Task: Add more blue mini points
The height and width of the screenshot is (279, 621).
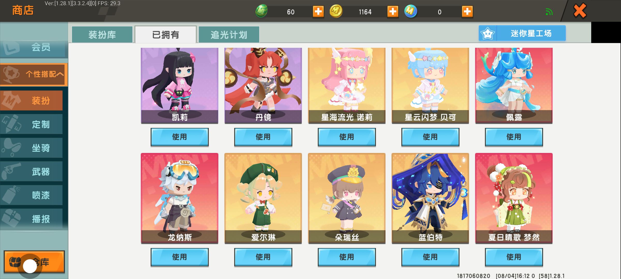Action: 467,12
